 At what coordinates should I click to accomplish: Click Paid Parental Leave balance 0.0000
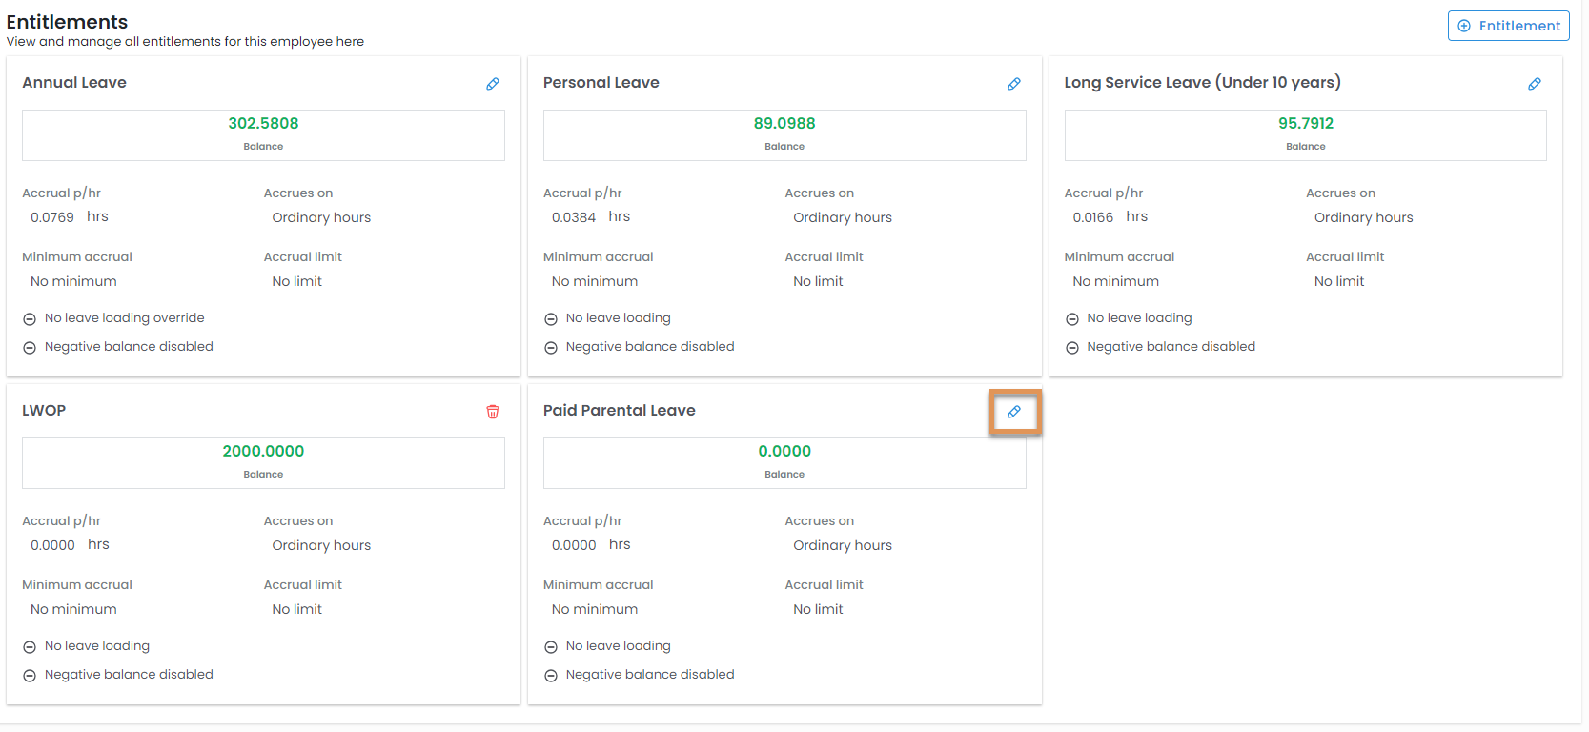[x=784, y=451]
